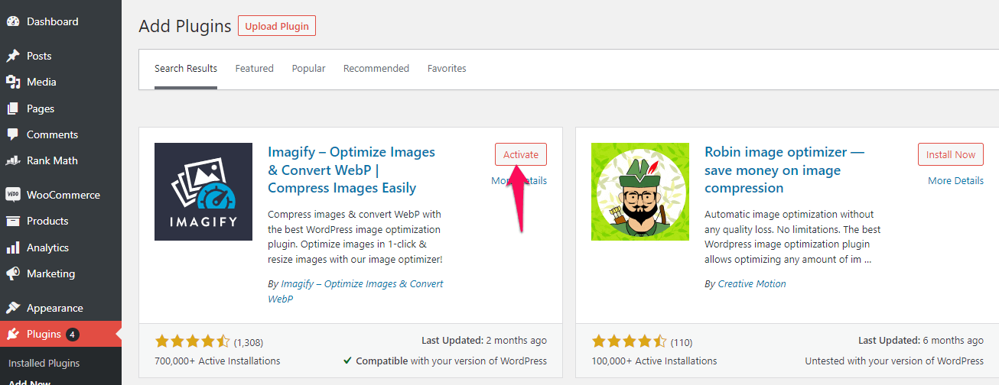Click the WooCommerce logo icon

[13, 195]
